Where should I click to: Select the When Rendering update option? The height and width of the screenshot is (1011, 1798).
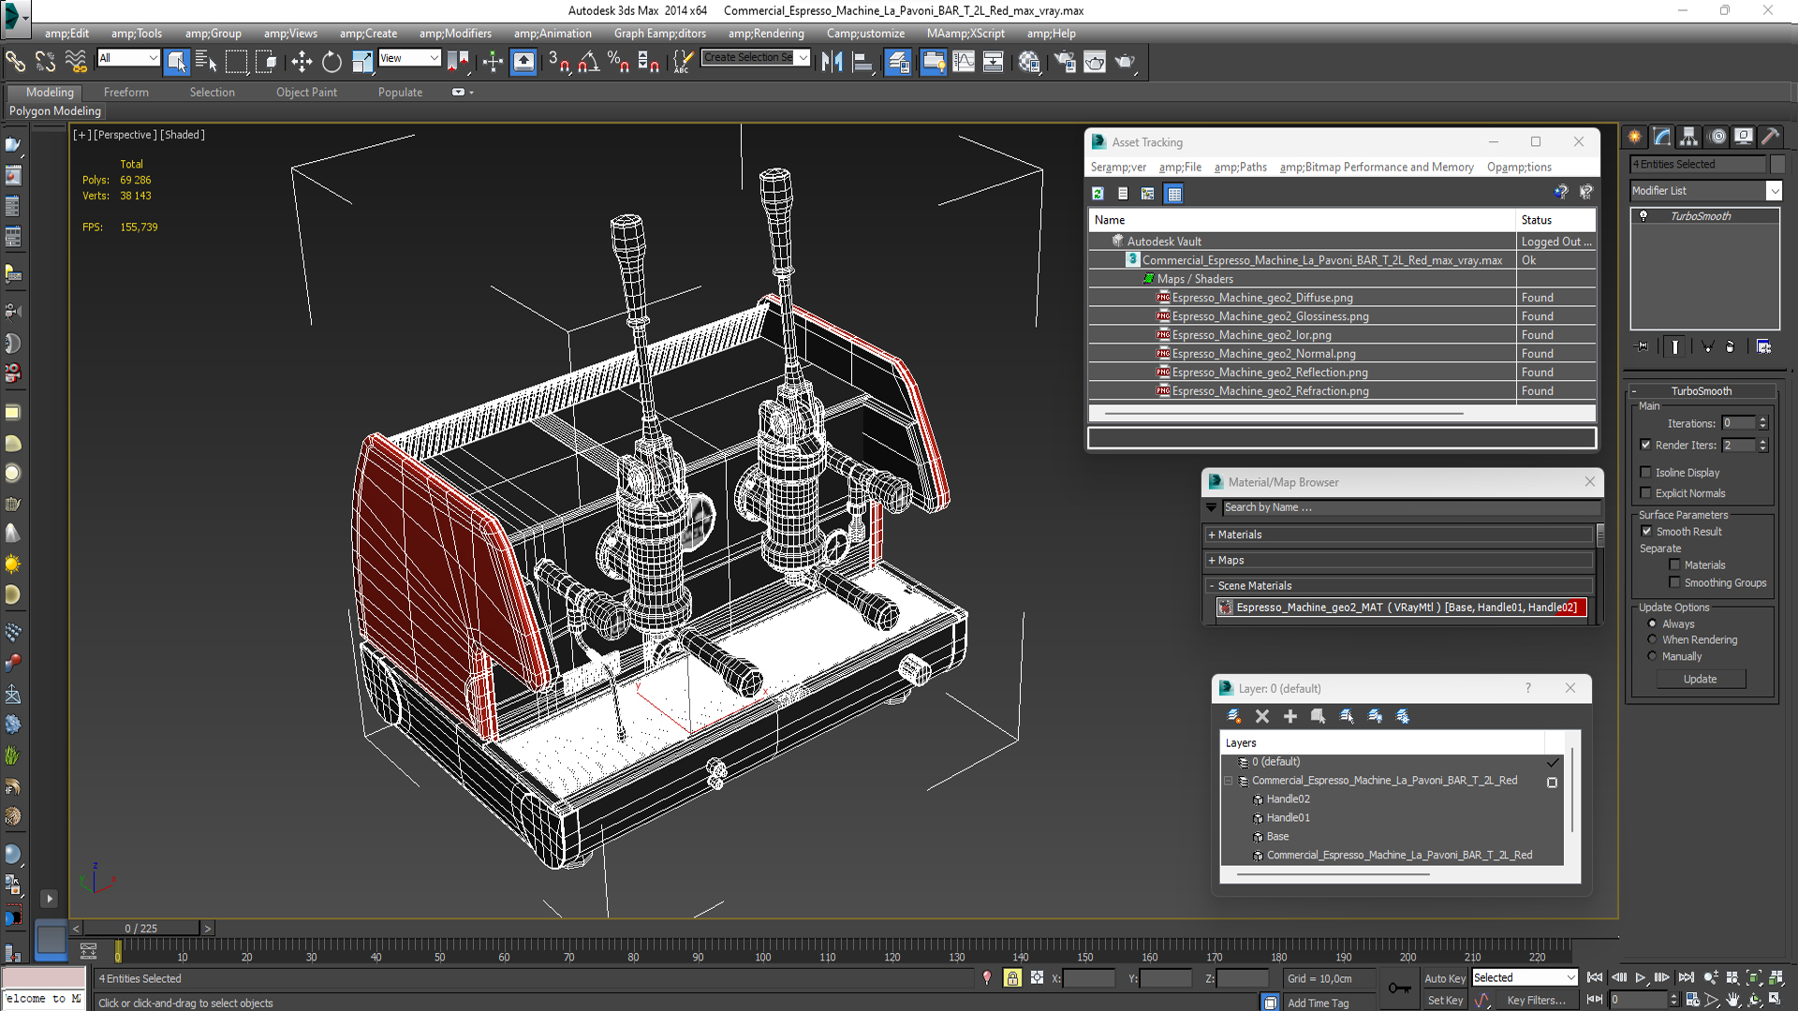click(1653, 639)
